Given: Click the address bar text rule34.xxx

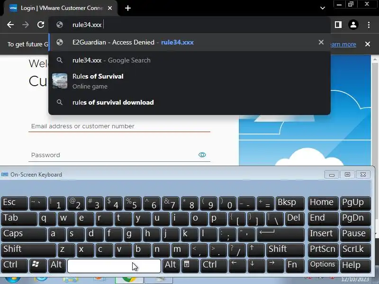Looking at the screenshot, I should [87, 25].
